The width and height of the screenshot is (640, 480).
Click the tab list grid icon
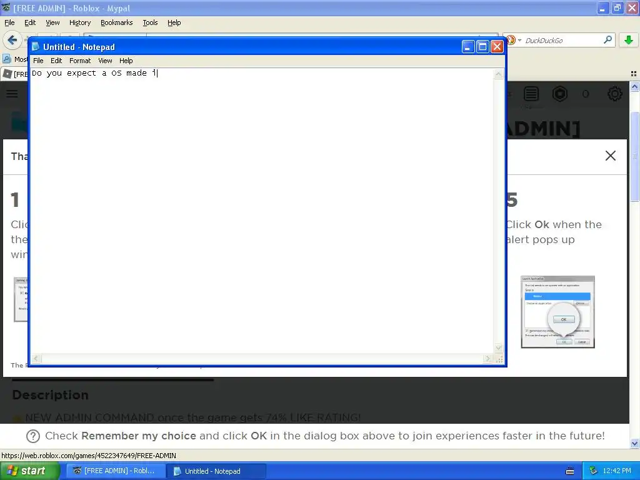pyautogui.click(x=634, y=74)
